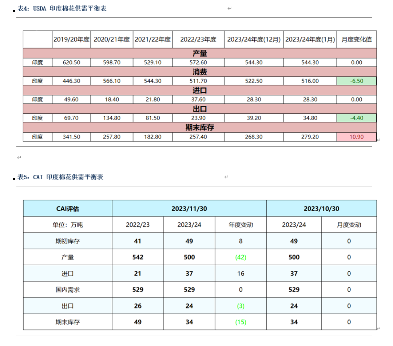
Task: Click the '月度变化值' column header
Action: 357,39
